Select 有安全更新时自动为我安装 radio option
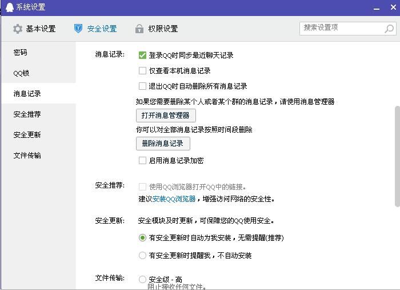 (x=142, y=238)
